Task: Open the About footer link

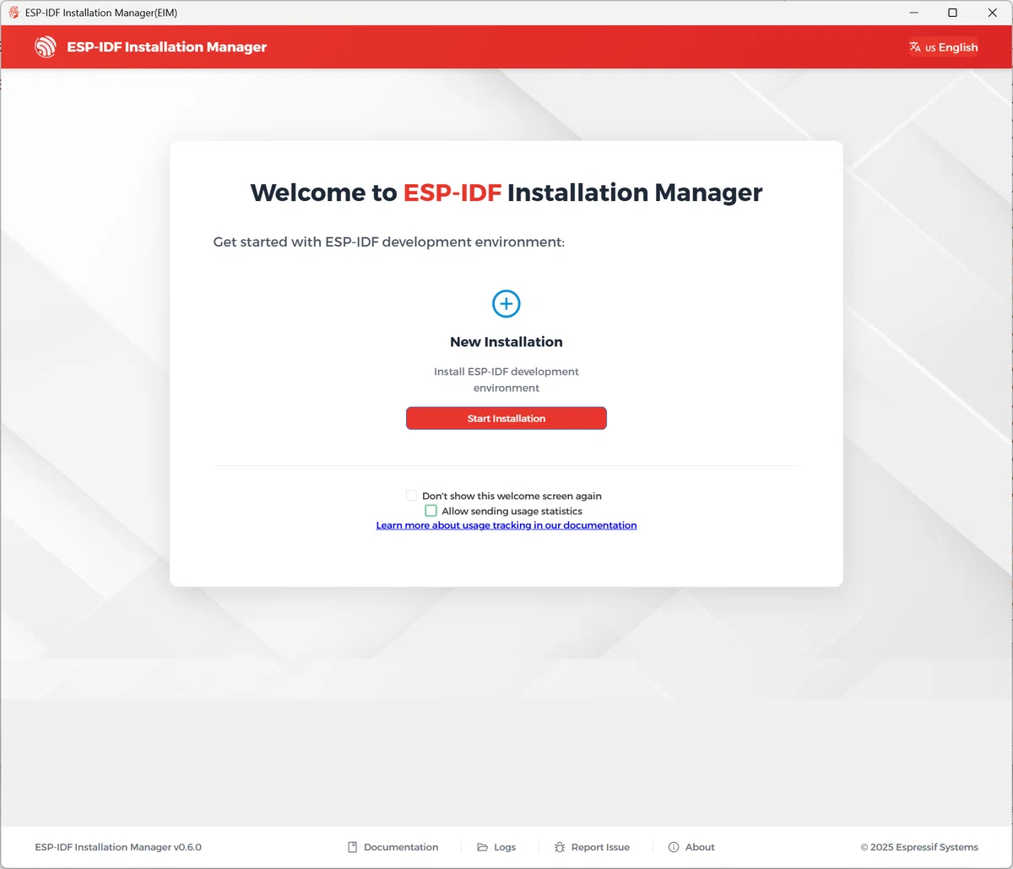Action: (x=691, y=847)
